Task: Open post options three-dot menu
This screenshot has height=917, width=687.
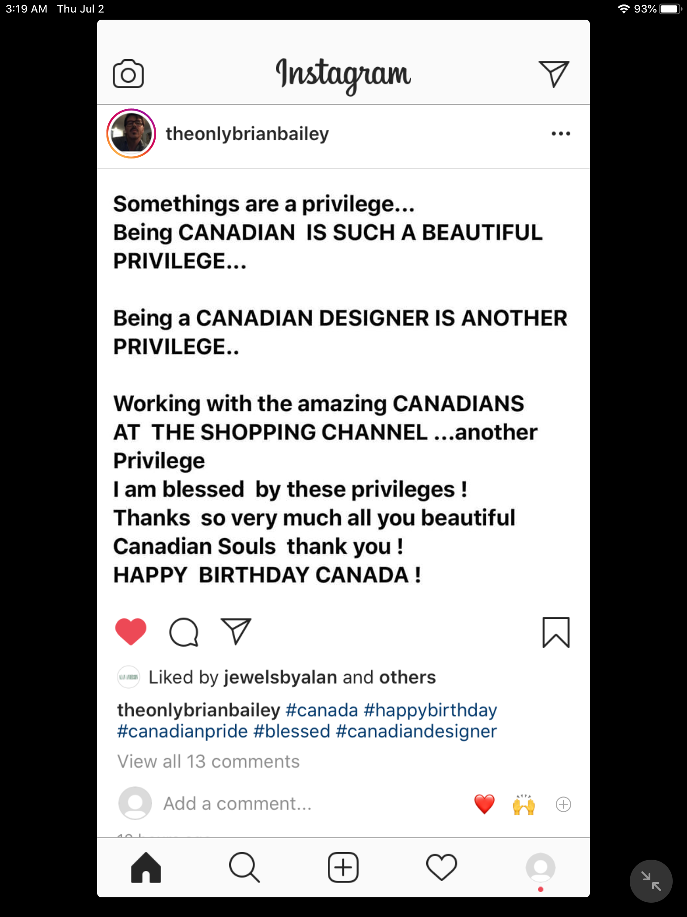Action: click(560, 133)
